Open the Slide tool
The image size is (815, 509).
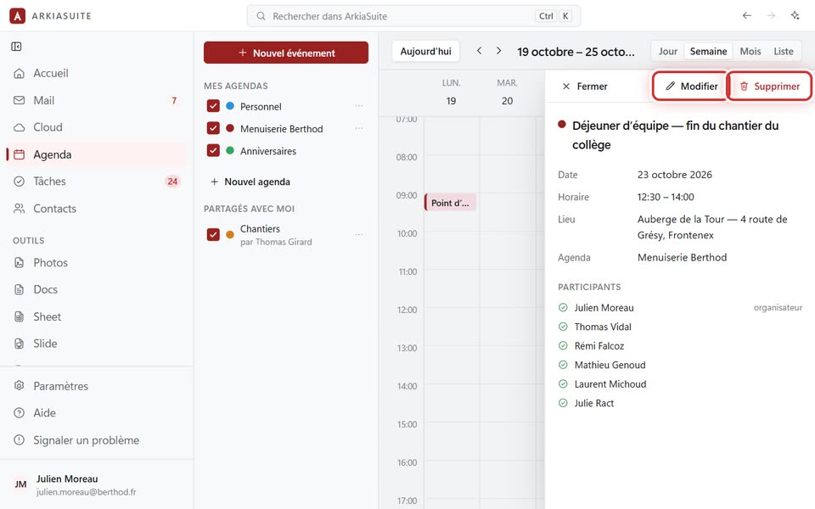[97, 344]
